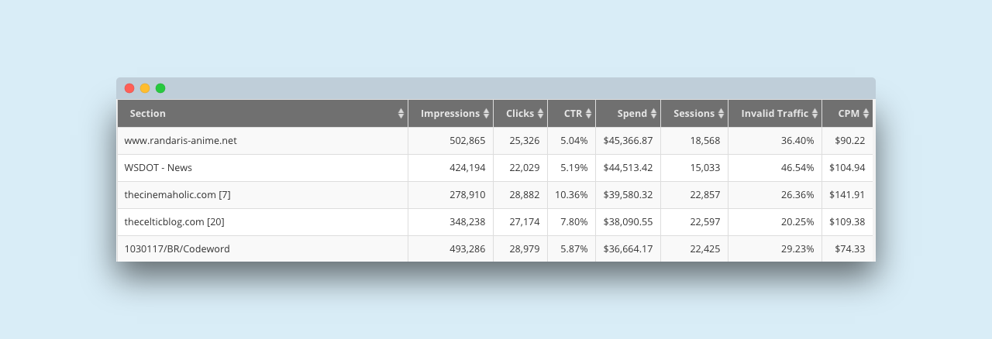992x339 pixels.
Task: Click CTR value 5.04%
Action: coord(574,141)
